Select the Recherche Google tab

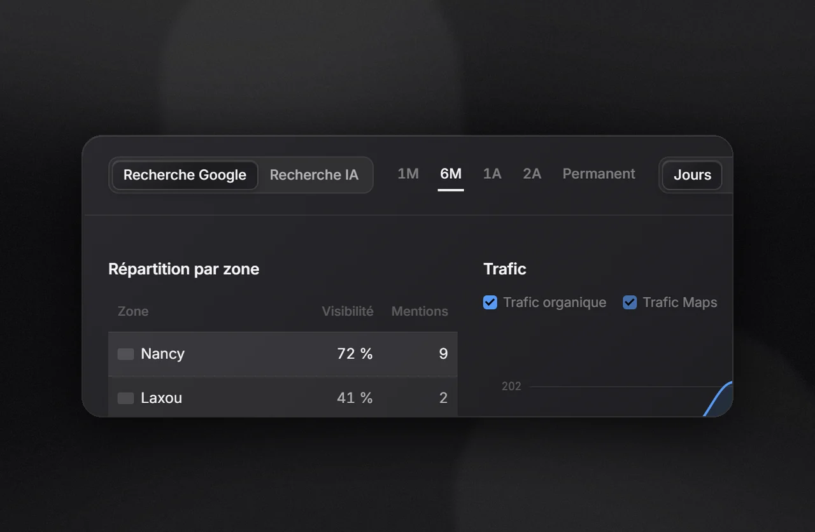click(x=185, y=175)
